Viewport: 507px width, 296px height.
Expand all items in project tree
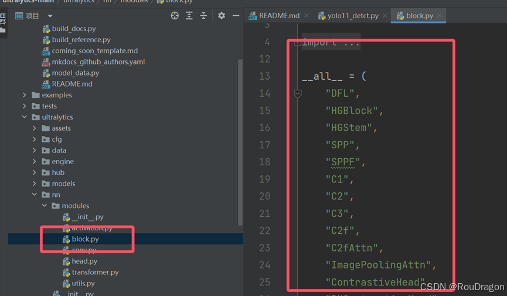point(189,15)
